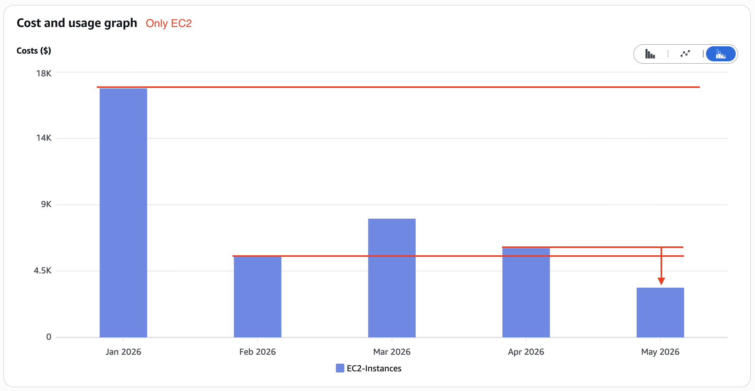Click the blue bar for Mar 2026
The image size is (755, 391).
pyautogui.click(x=392, y=278)
